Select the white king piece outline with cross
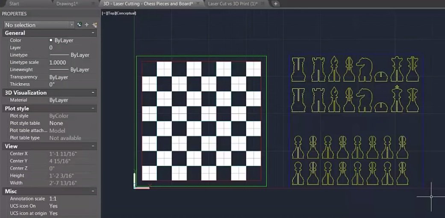Viewport: 445px width, 218px height. coord(398,99)
